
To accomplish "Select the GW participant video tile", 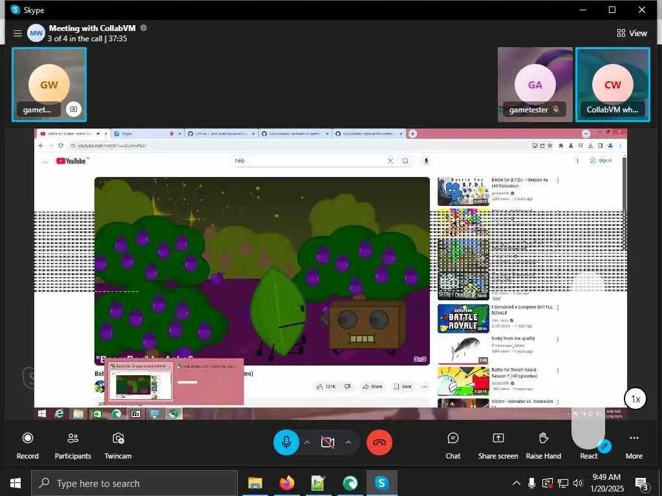I will click(x=49, y=85).
